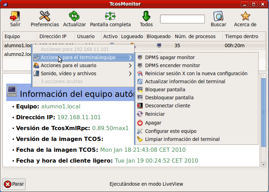Expand Sonido, vídeo y archivos submenu
This screenshot has width=269, height=192.
pyautogui.click(x=68, y=73)
